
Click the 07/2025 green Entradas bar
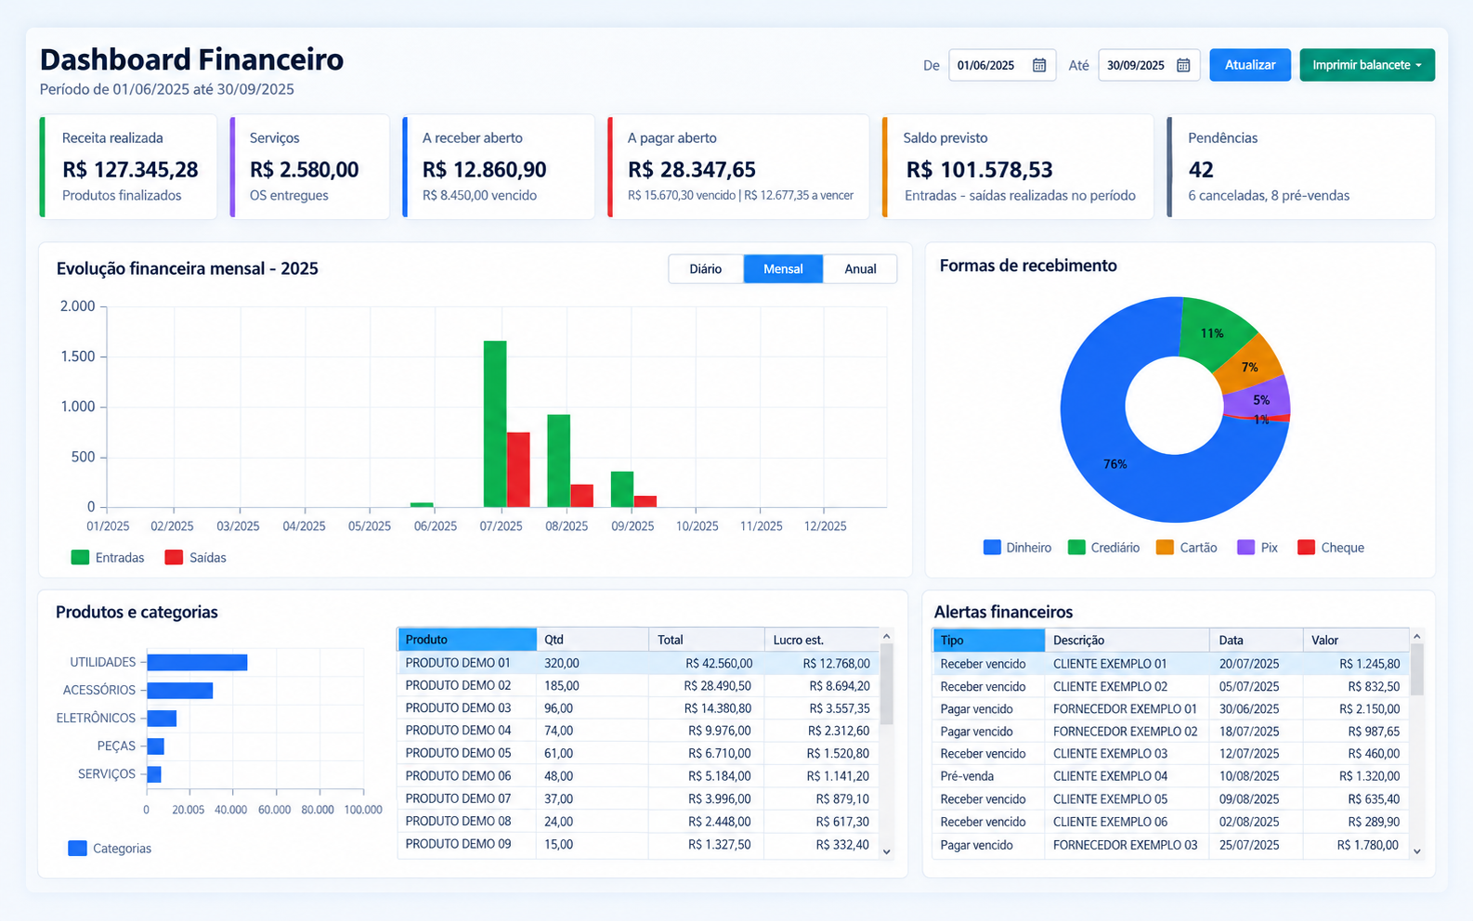[x=495, y=423]
